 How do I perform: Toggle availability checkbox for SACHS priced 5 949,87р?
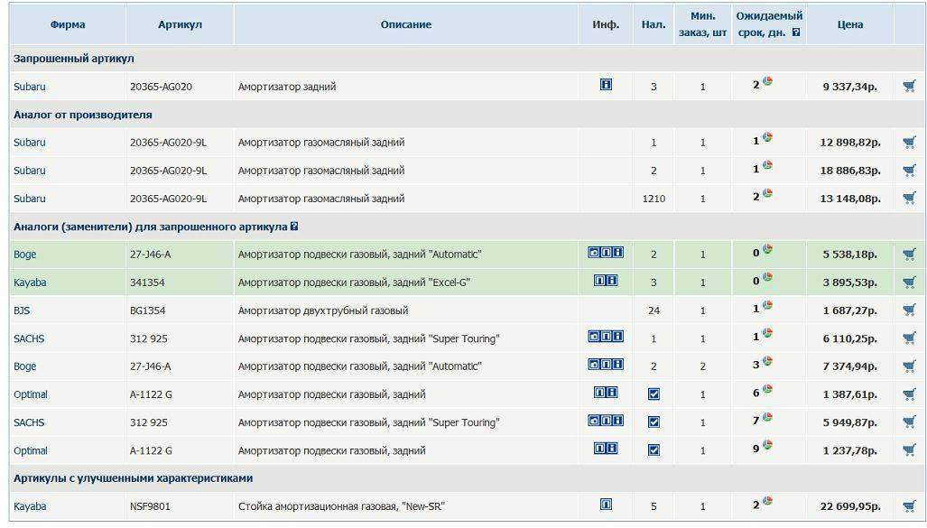click(654, 422)
